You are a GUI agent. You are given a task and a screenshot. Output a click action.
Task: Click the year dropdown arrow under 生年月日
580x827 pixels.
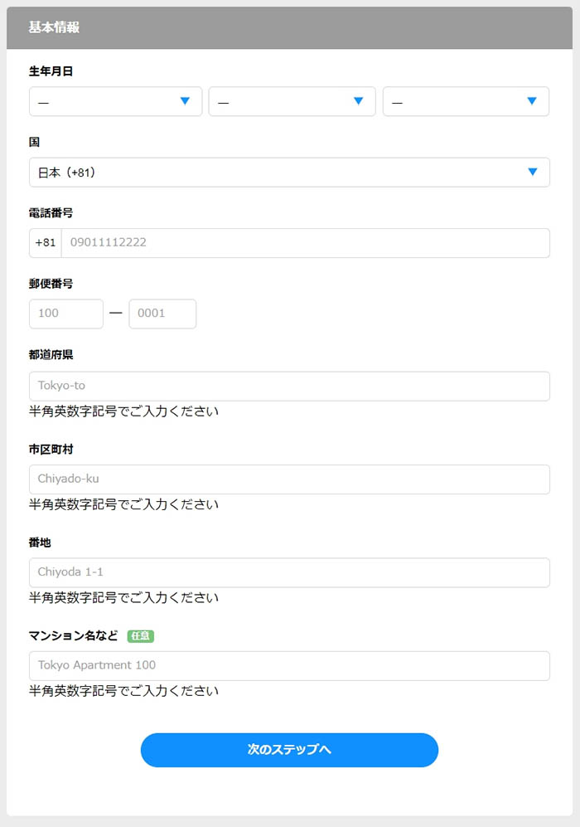coord(185,101)
